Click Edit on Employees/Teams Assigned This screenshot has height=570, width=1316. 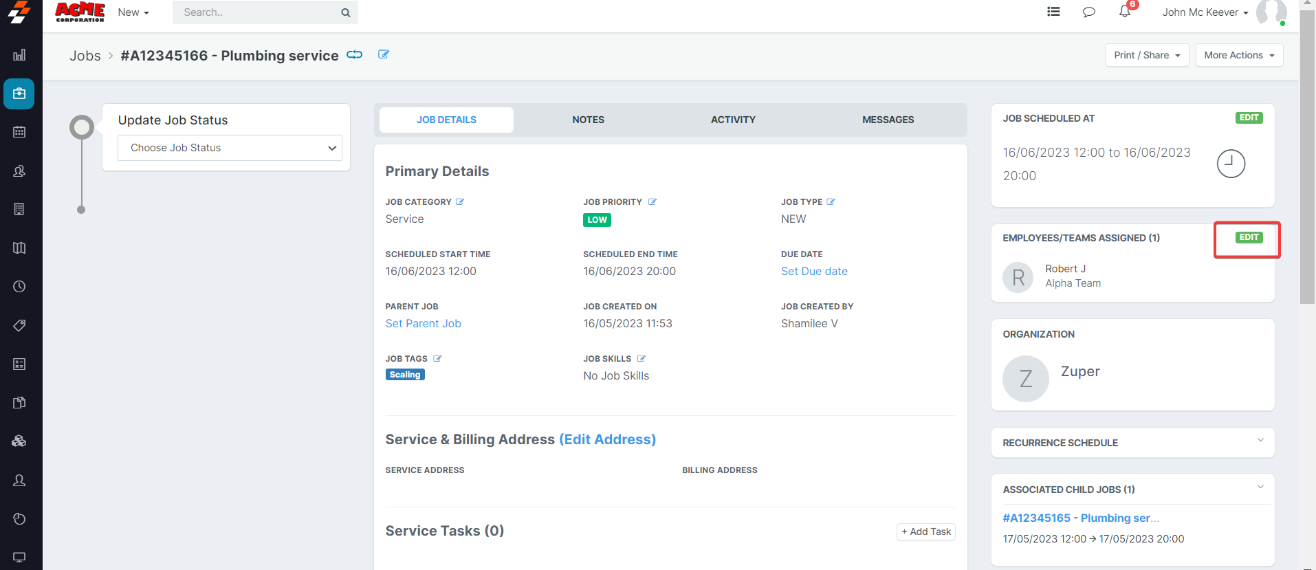[1249, 238]
